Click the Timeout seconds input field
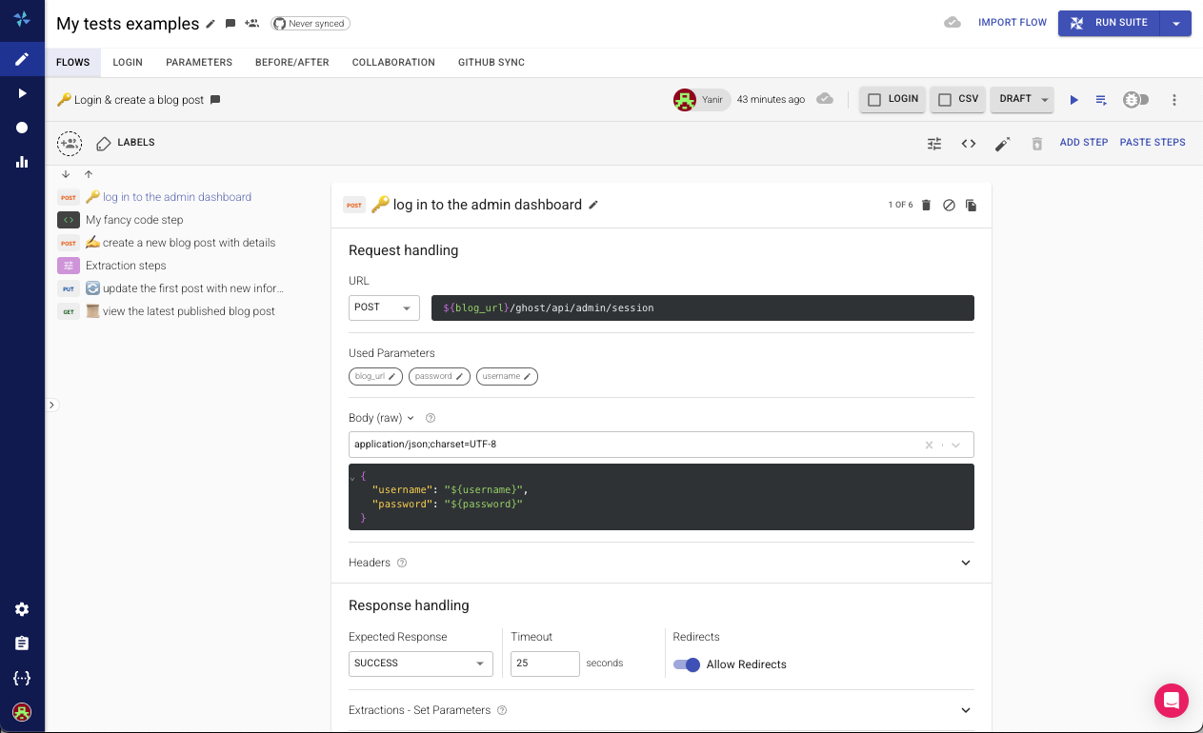The width and height of the screenshot is (1203, 733). 545,664
